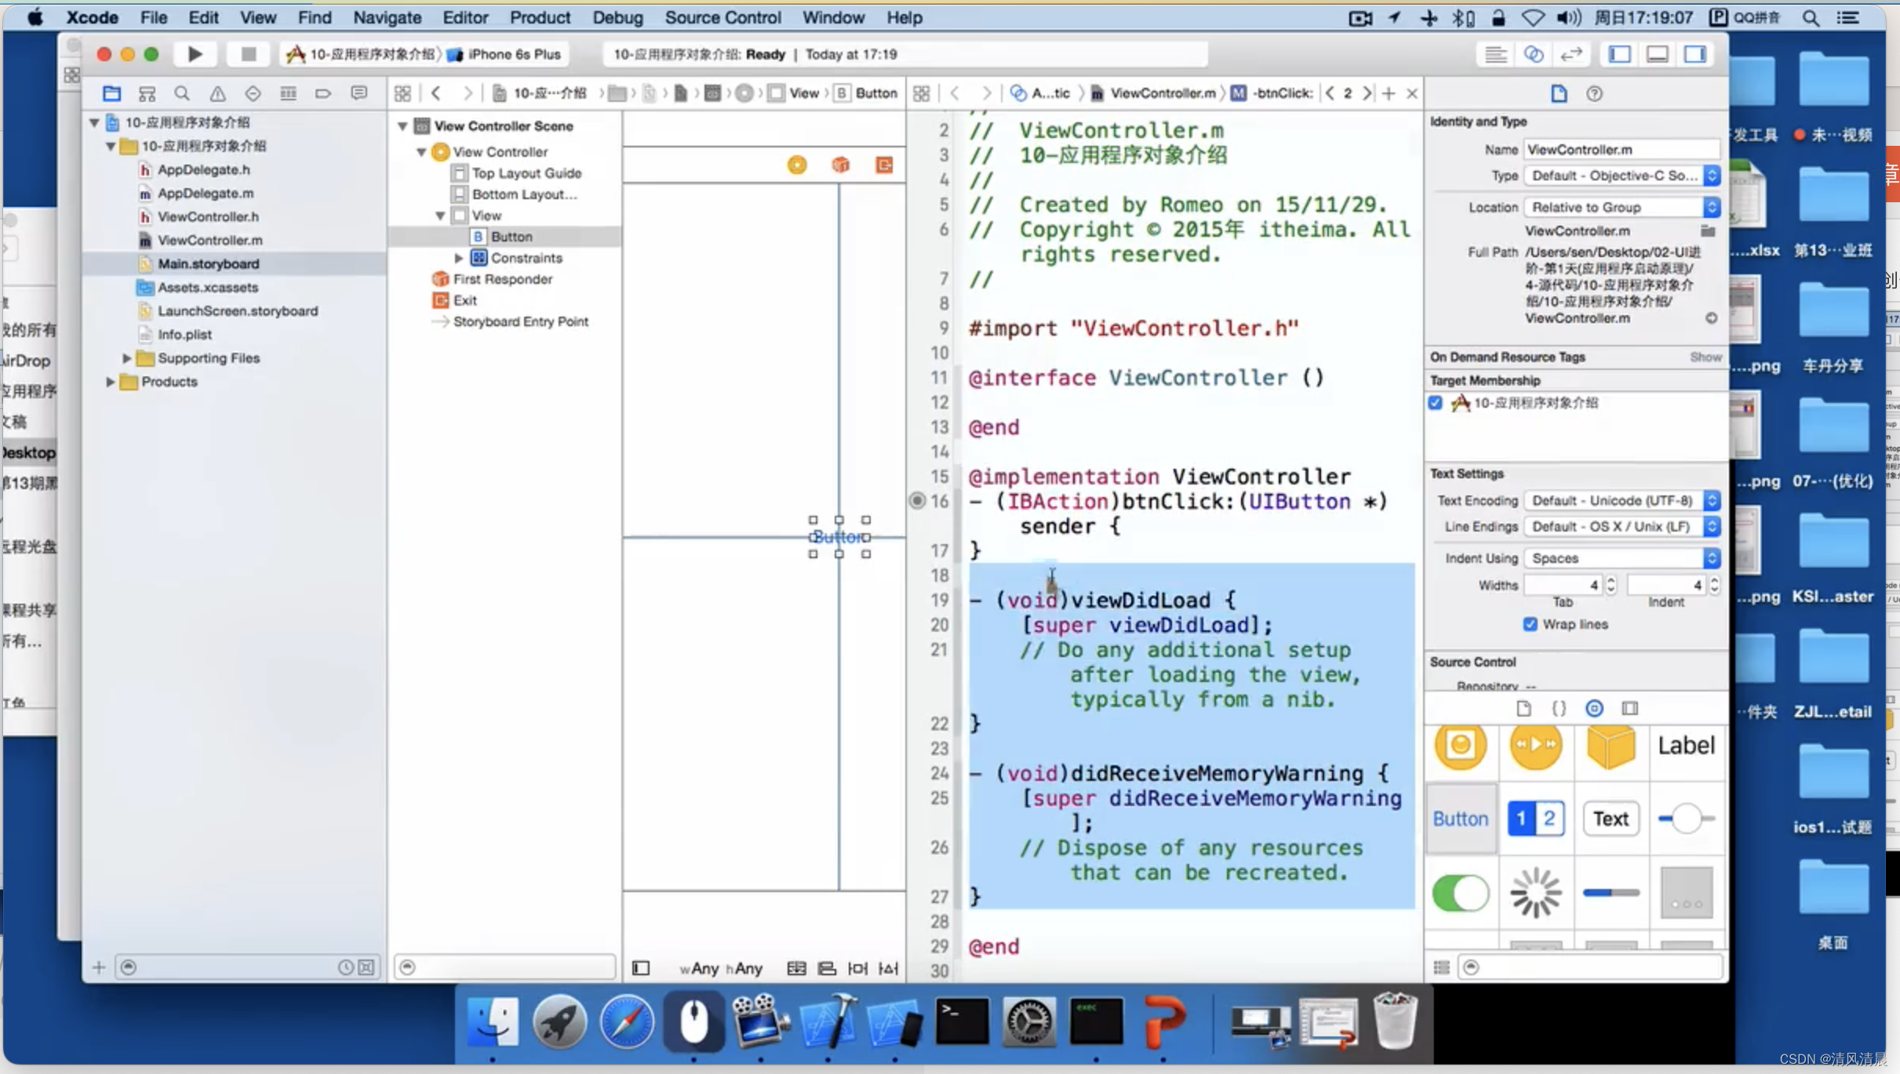This screenshot has width=1900, height=1074.
Task: Show the Quick Help inspector
Action: 1594,93
